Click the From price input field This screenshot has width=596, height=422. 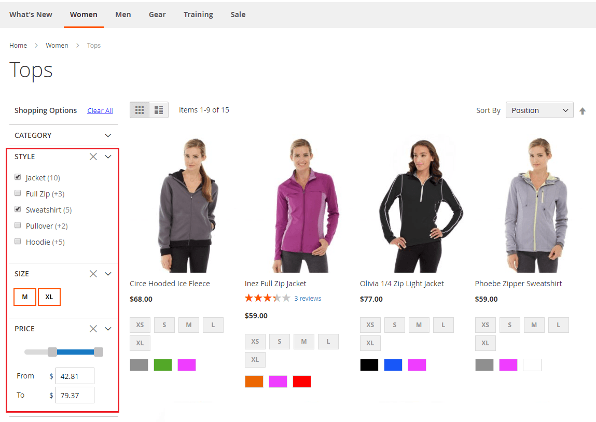(75, 375)
